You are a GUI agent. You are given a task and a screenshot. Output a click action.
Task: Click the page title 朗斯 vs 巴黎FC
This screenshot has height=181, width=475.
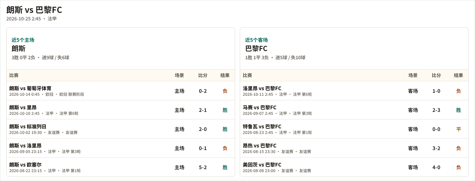(x=34, y=10)
